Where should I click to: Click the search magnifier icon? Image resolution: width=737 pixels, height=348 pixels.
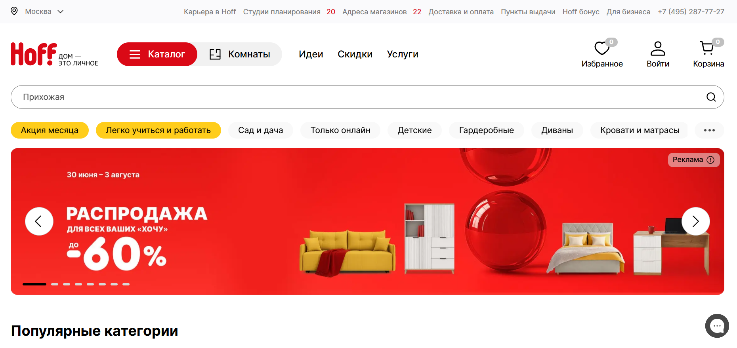coord(711,97)
